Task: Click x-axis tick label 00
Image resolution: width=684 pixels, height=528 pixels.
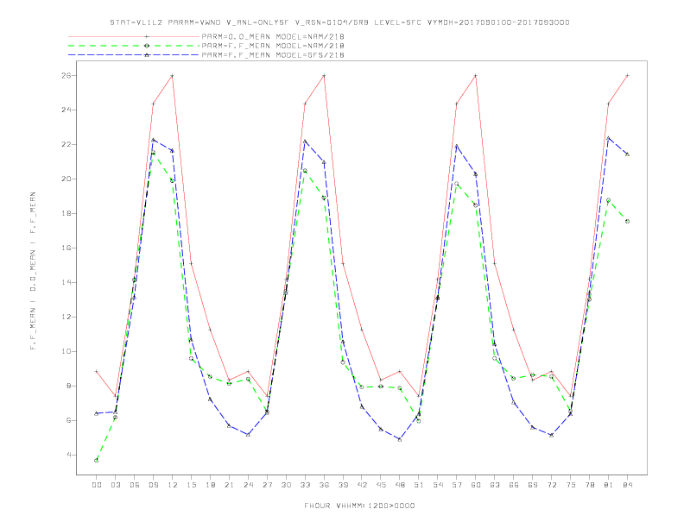Action: [97, 485]
